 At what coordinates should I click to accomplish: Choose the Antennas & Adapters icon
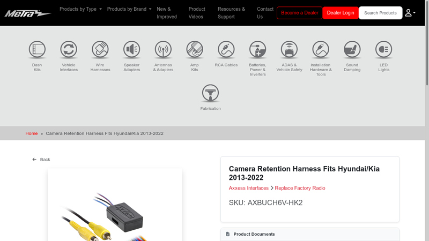pyautogui.click(x=163, y=49)
